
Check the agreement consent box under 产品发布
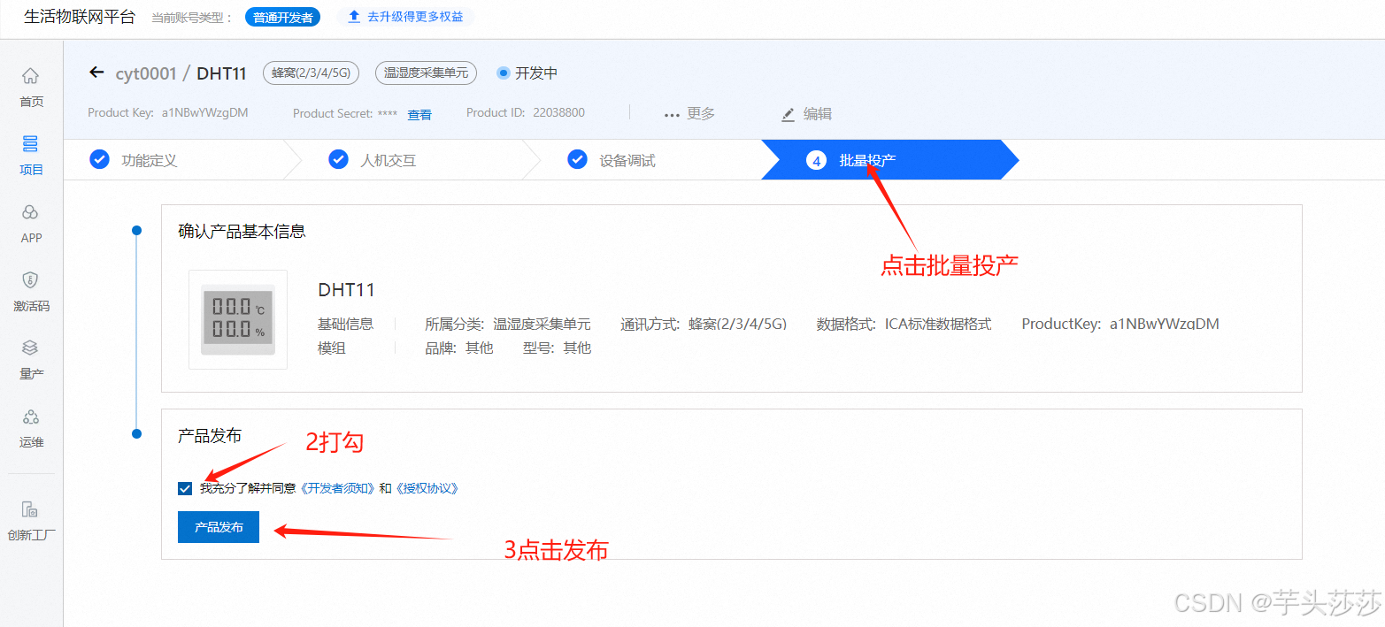[184, 487]
